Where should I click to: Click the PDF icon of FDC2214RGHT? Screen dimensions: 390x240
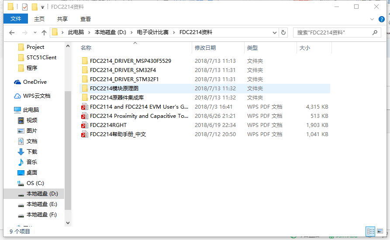[x=85, y=125]
